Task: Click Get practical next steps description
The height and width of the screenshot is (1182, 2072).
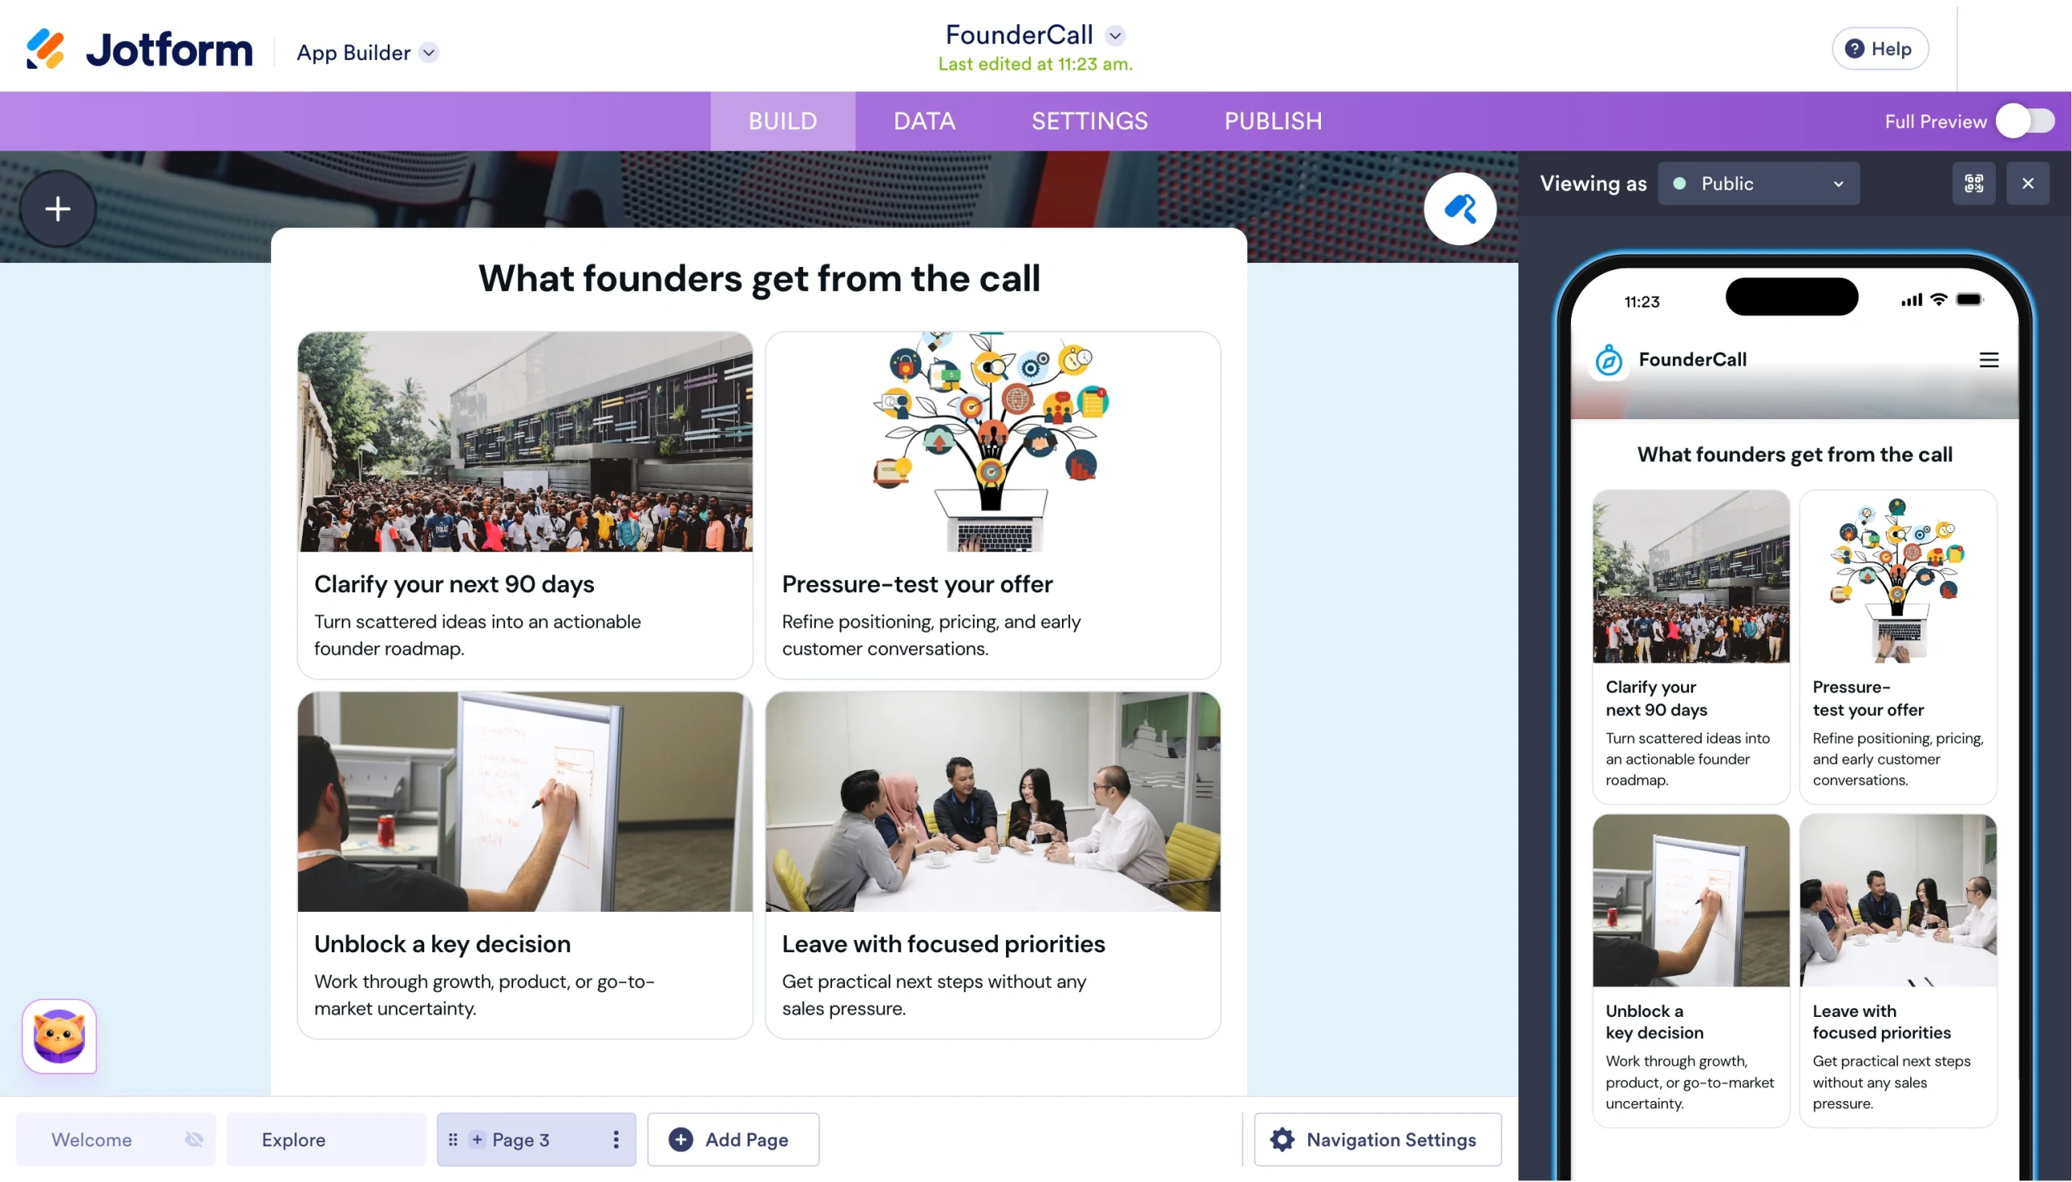Action: pyautogui.click(x=934, y=994)
